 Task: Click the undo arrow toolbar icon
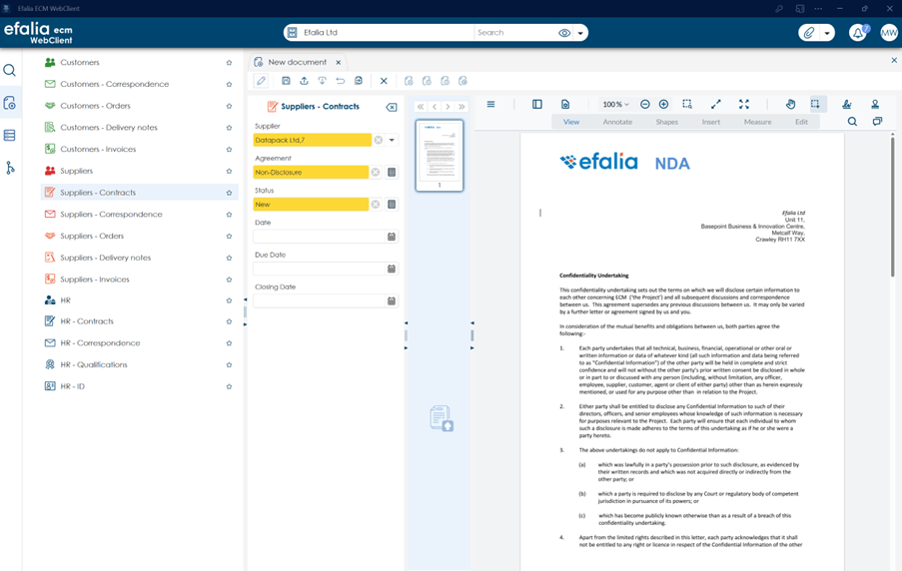point(341,81)
